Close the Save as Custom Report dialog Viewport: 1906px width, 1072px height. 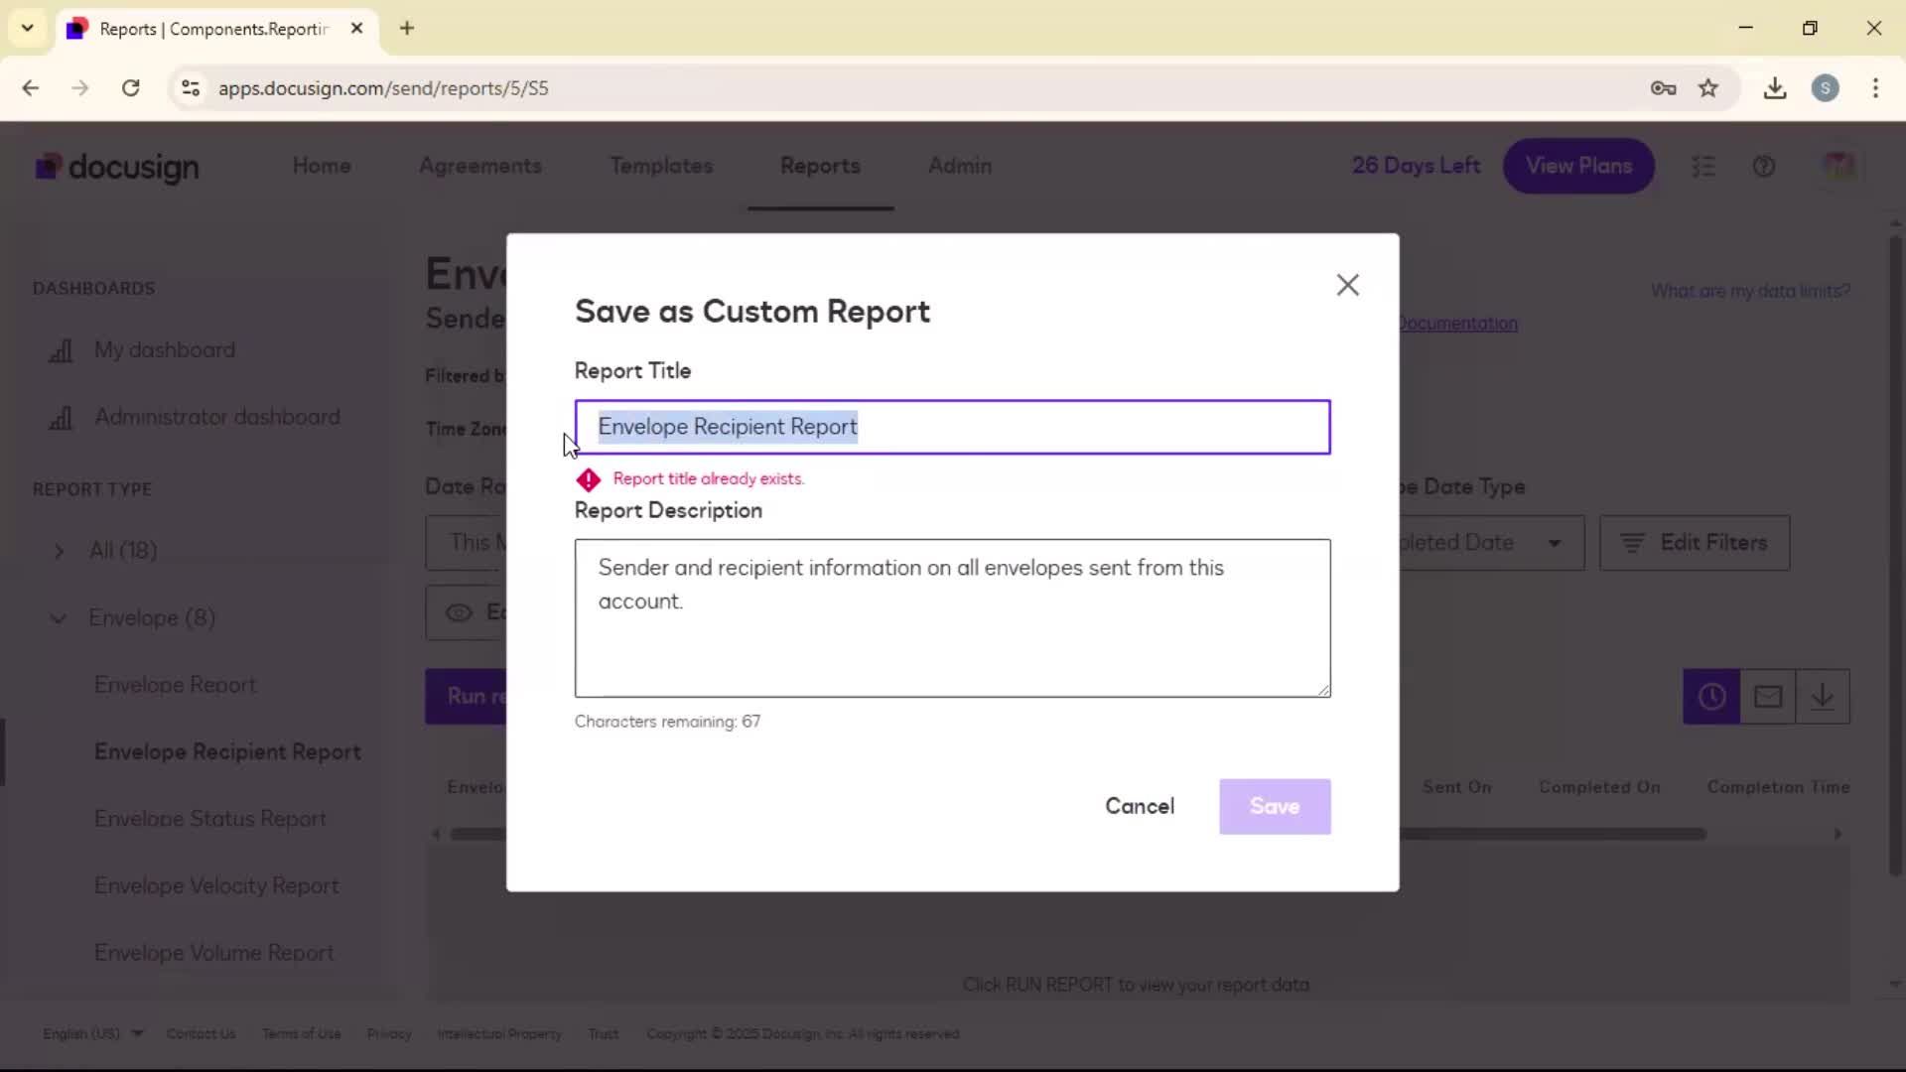[1347, 285]
